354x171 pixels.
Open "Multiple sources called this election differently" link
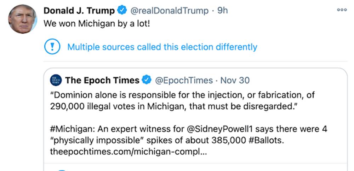(x=162, y=47)
